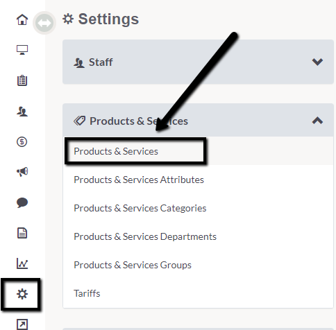Click the external link arrow icon
The image size is (336, 330).
pyautogui.click(x=22, y=324)
